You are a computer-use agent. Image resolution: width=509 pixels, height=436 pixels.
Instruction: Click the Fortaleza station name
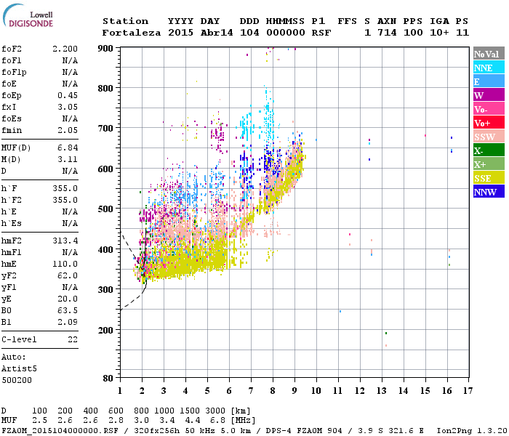[x=132, y=33]
